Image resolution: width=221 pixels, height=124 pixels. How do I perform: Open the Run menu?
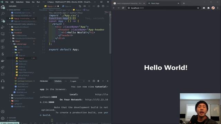click(38, 2)
